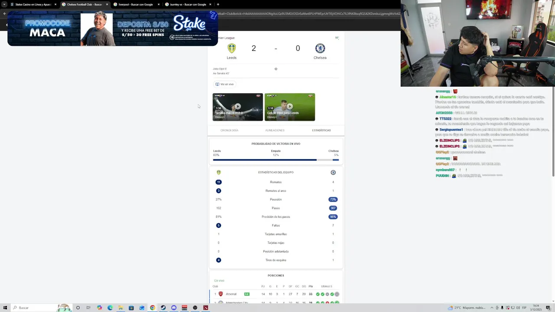Open Task View on the taskbar
Image resolution: width=555 pixels, height=312 pixels.
pos(88,308)
